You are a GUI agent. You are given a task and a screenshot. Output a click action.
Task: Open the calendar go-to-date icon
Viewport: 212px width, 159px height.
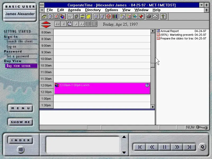point(70,24)
